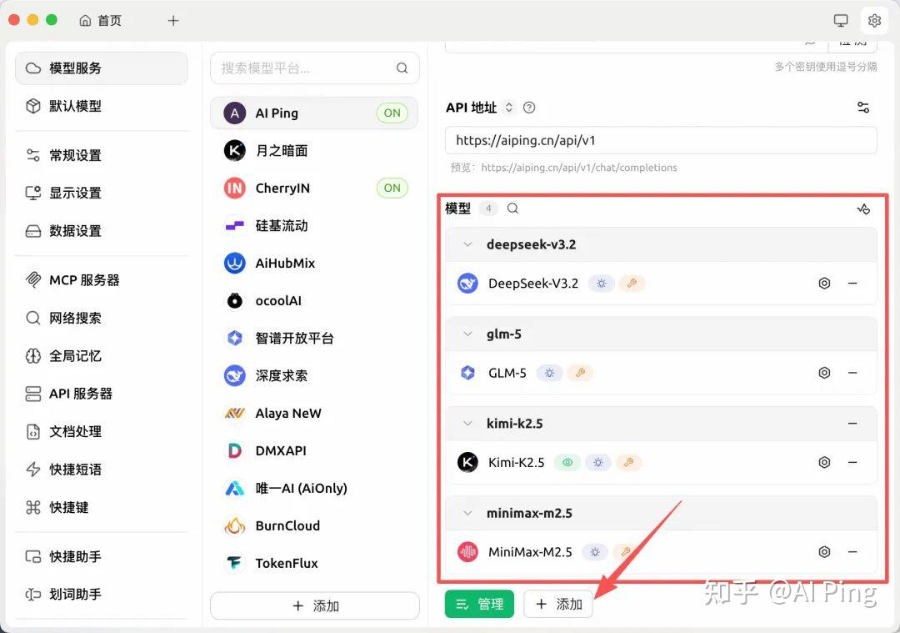Screen dimensions: 900x633
Task: Select the 月之暗面 provider
Action: tap(314, 150)
